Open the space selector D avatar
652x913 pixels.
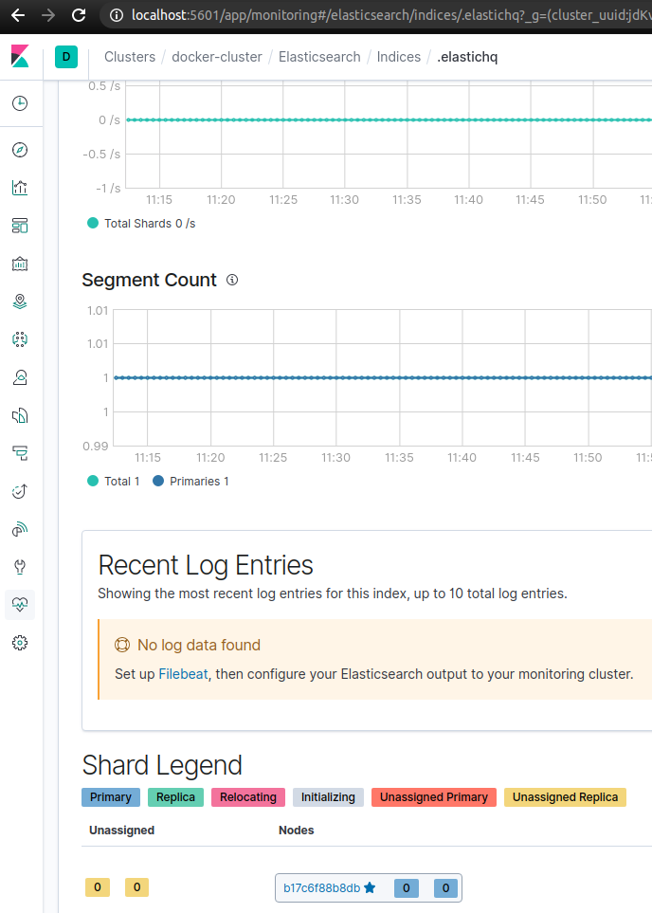coord(66,57)
